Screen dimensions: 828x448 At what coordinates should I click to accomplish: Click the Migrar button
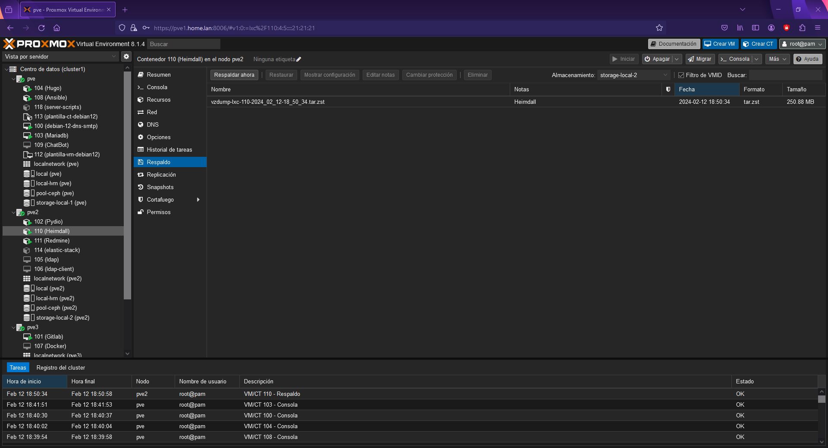[699, 59]
